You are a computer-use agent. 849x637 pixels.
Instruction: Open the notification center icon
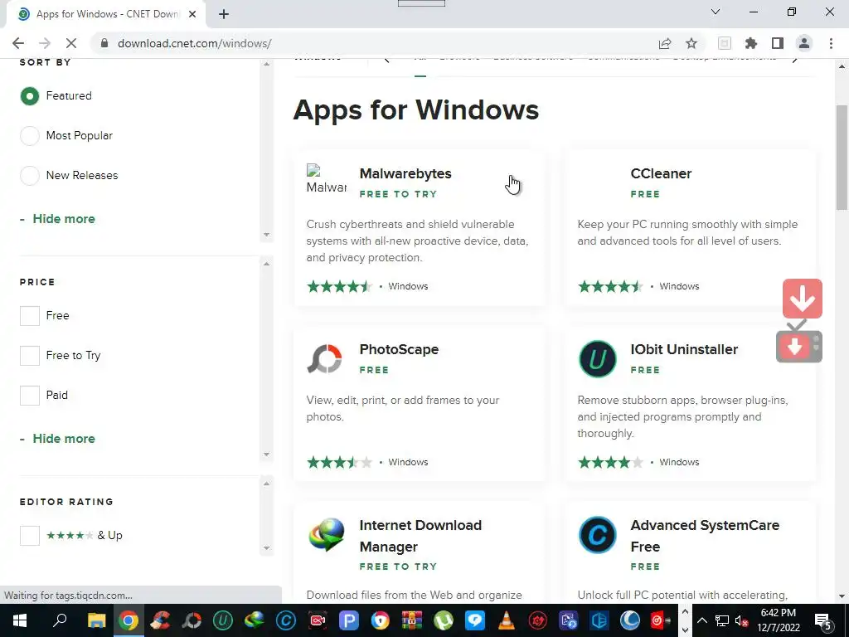point(823,620)
